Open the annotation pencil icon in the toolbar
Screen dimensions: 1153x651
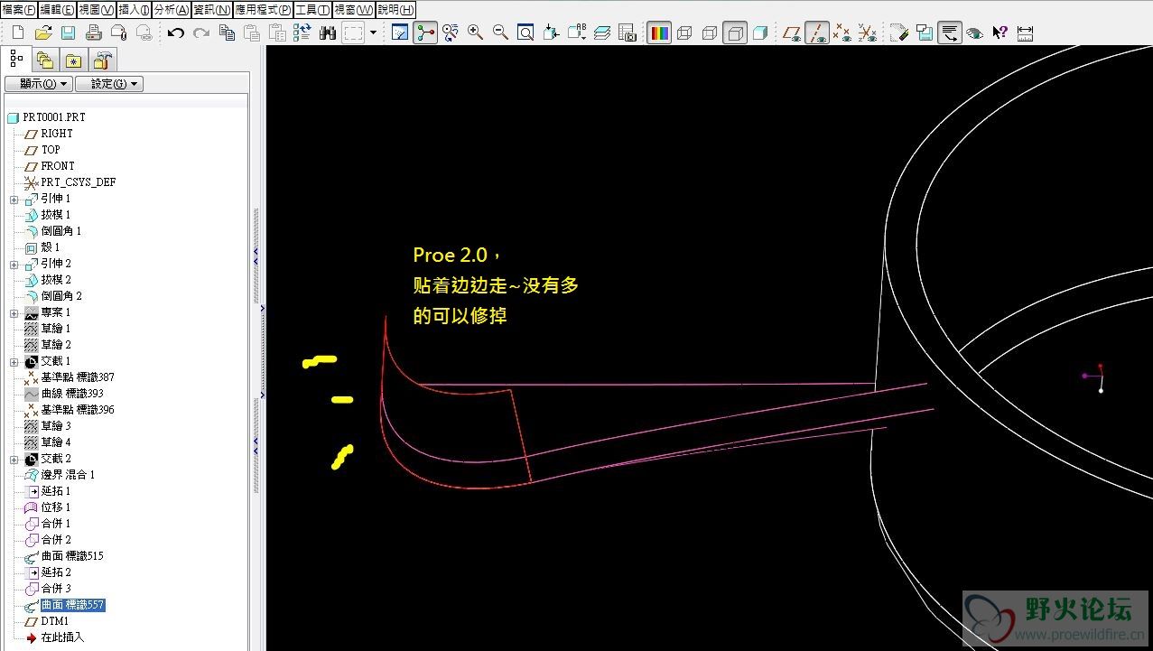point(898,33)
